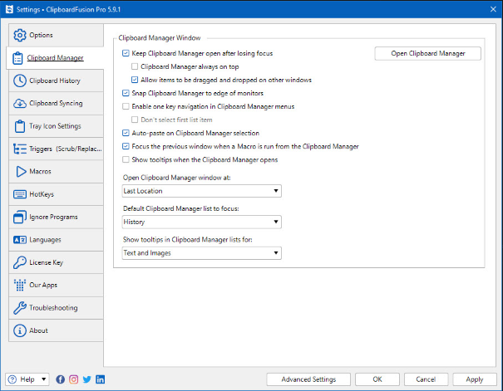The height and width of the screenshot is (391, 503).
Task: Open the Facebook link icon
Action: pyautogui.click(x=61, y=379)
